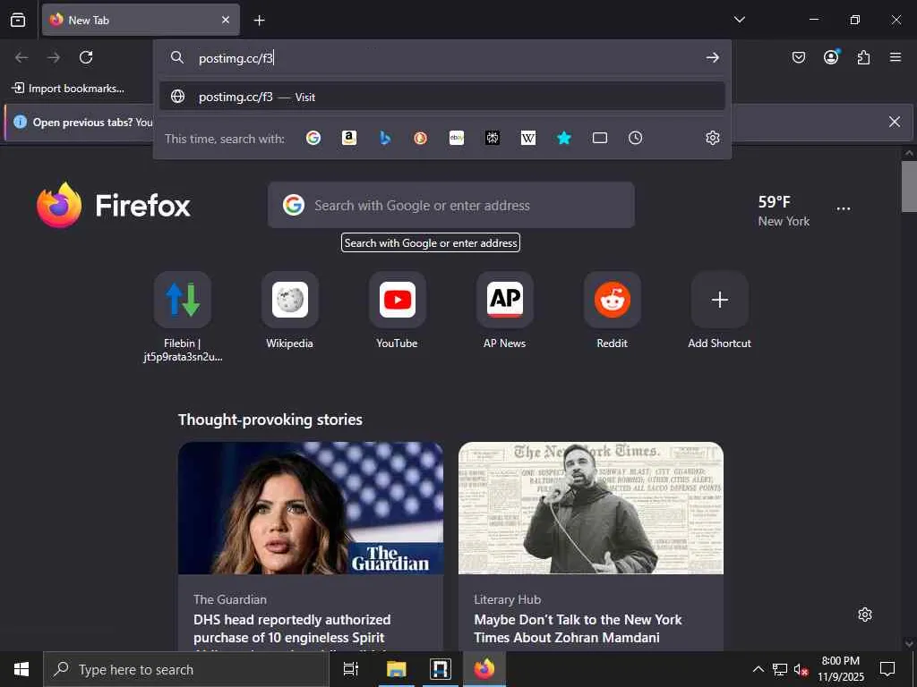This screenshot has height=687, width=917.
Task: Open the Firefox View icon
Action: pyautogui.click(x=18, y=20)
